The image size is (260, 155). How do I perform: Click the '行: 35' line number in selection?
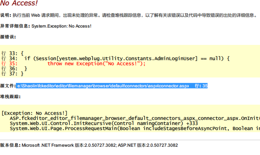pos(201,86)
